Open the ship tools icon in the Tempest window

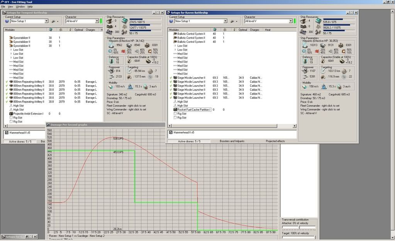click(x=54, y=21)
